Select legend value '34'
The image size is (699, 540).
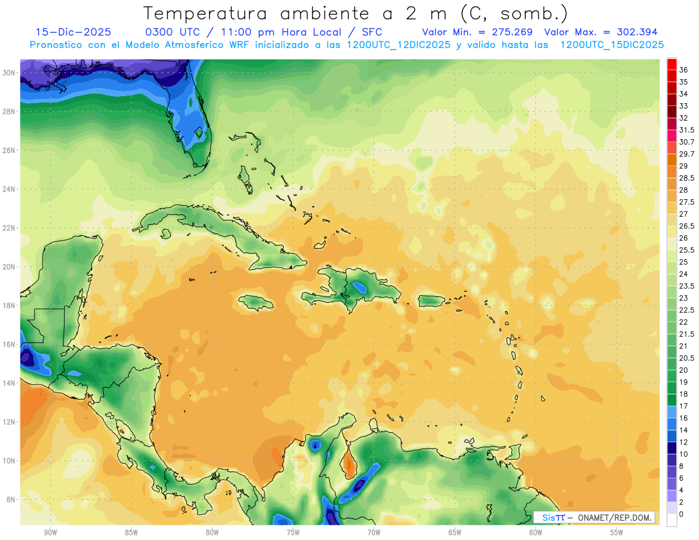pos(683,94)
